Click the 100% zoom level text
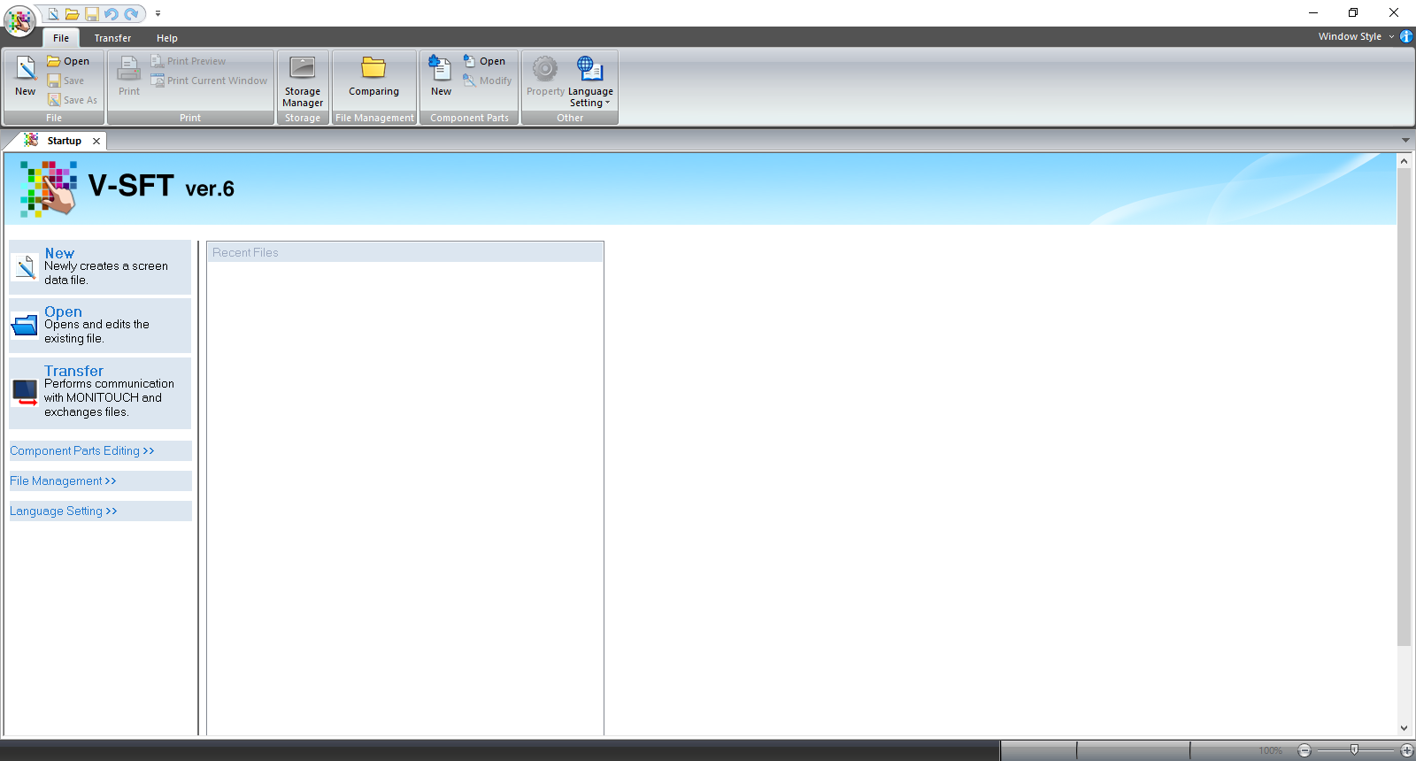Viewport: 1416px width, 761px height. click(x=1270, y=750)
